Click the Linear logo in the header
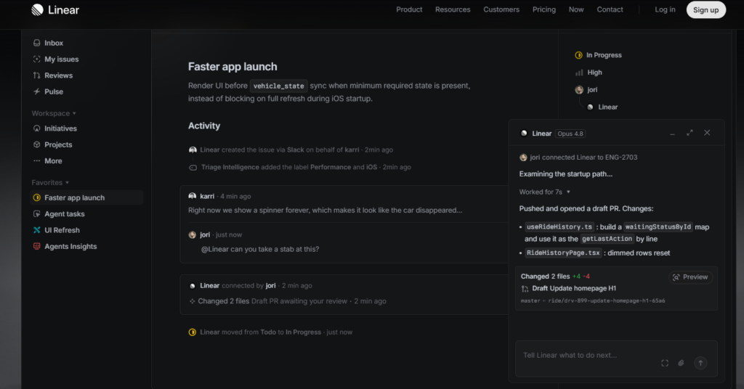This screenshot has width=744, height=389. (x=55, y=10)
